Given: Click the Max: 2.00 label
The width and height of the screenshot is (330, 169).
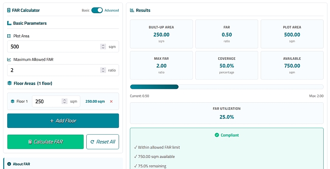Looking at the screenshot, I should [x=316, y=96].
